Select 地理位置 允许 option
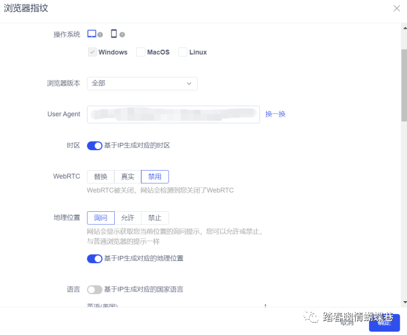 [x=128, y=217]
